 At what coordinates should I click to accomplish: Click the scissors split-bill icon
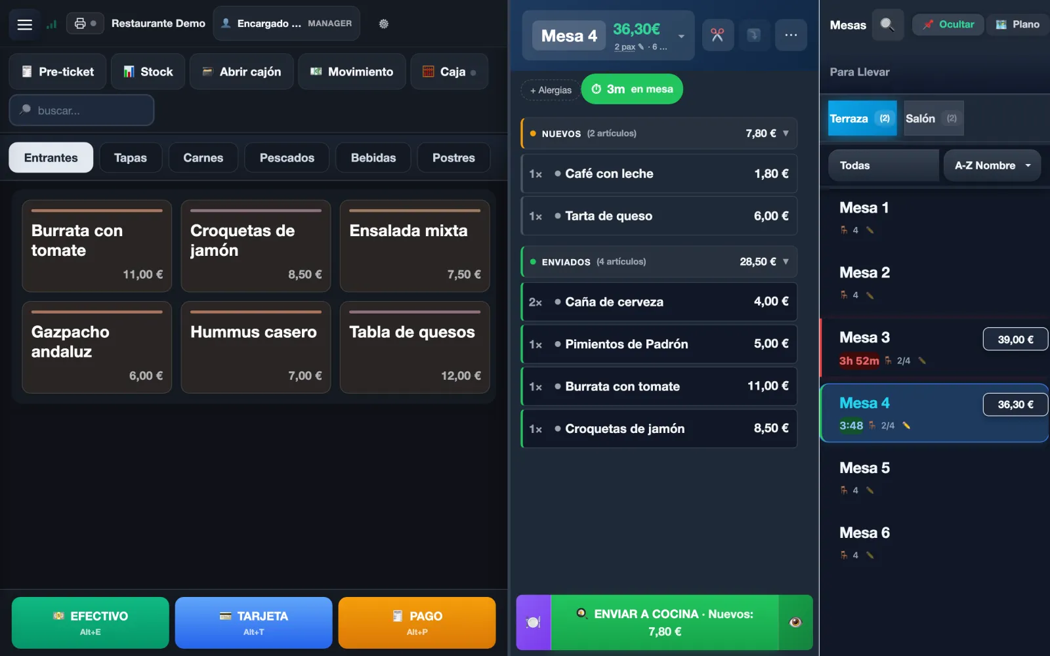(x=717, y=35)
